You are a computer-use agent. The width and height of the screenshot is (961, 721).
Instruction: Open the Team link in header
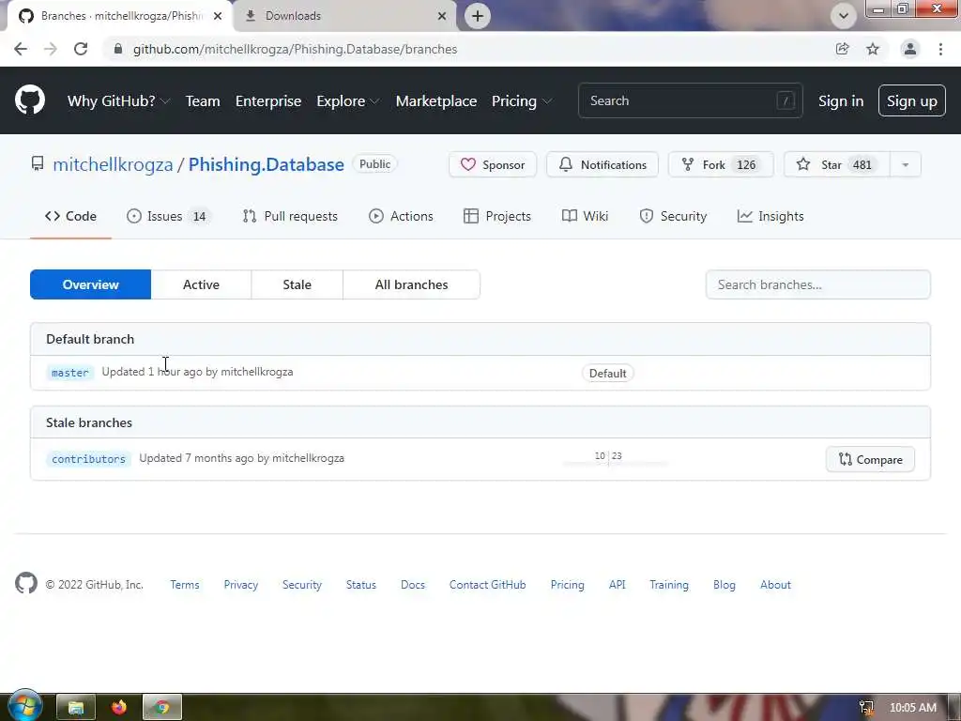(x=203, y=101)
